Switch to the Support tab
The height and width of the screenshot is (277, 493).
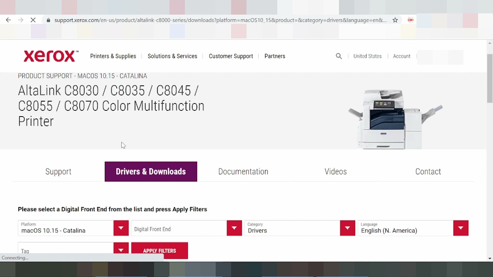coord(59,172)
